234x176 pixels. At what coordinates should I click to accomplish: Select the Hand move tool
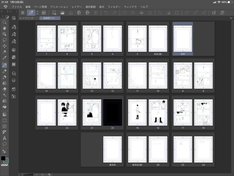4,28
